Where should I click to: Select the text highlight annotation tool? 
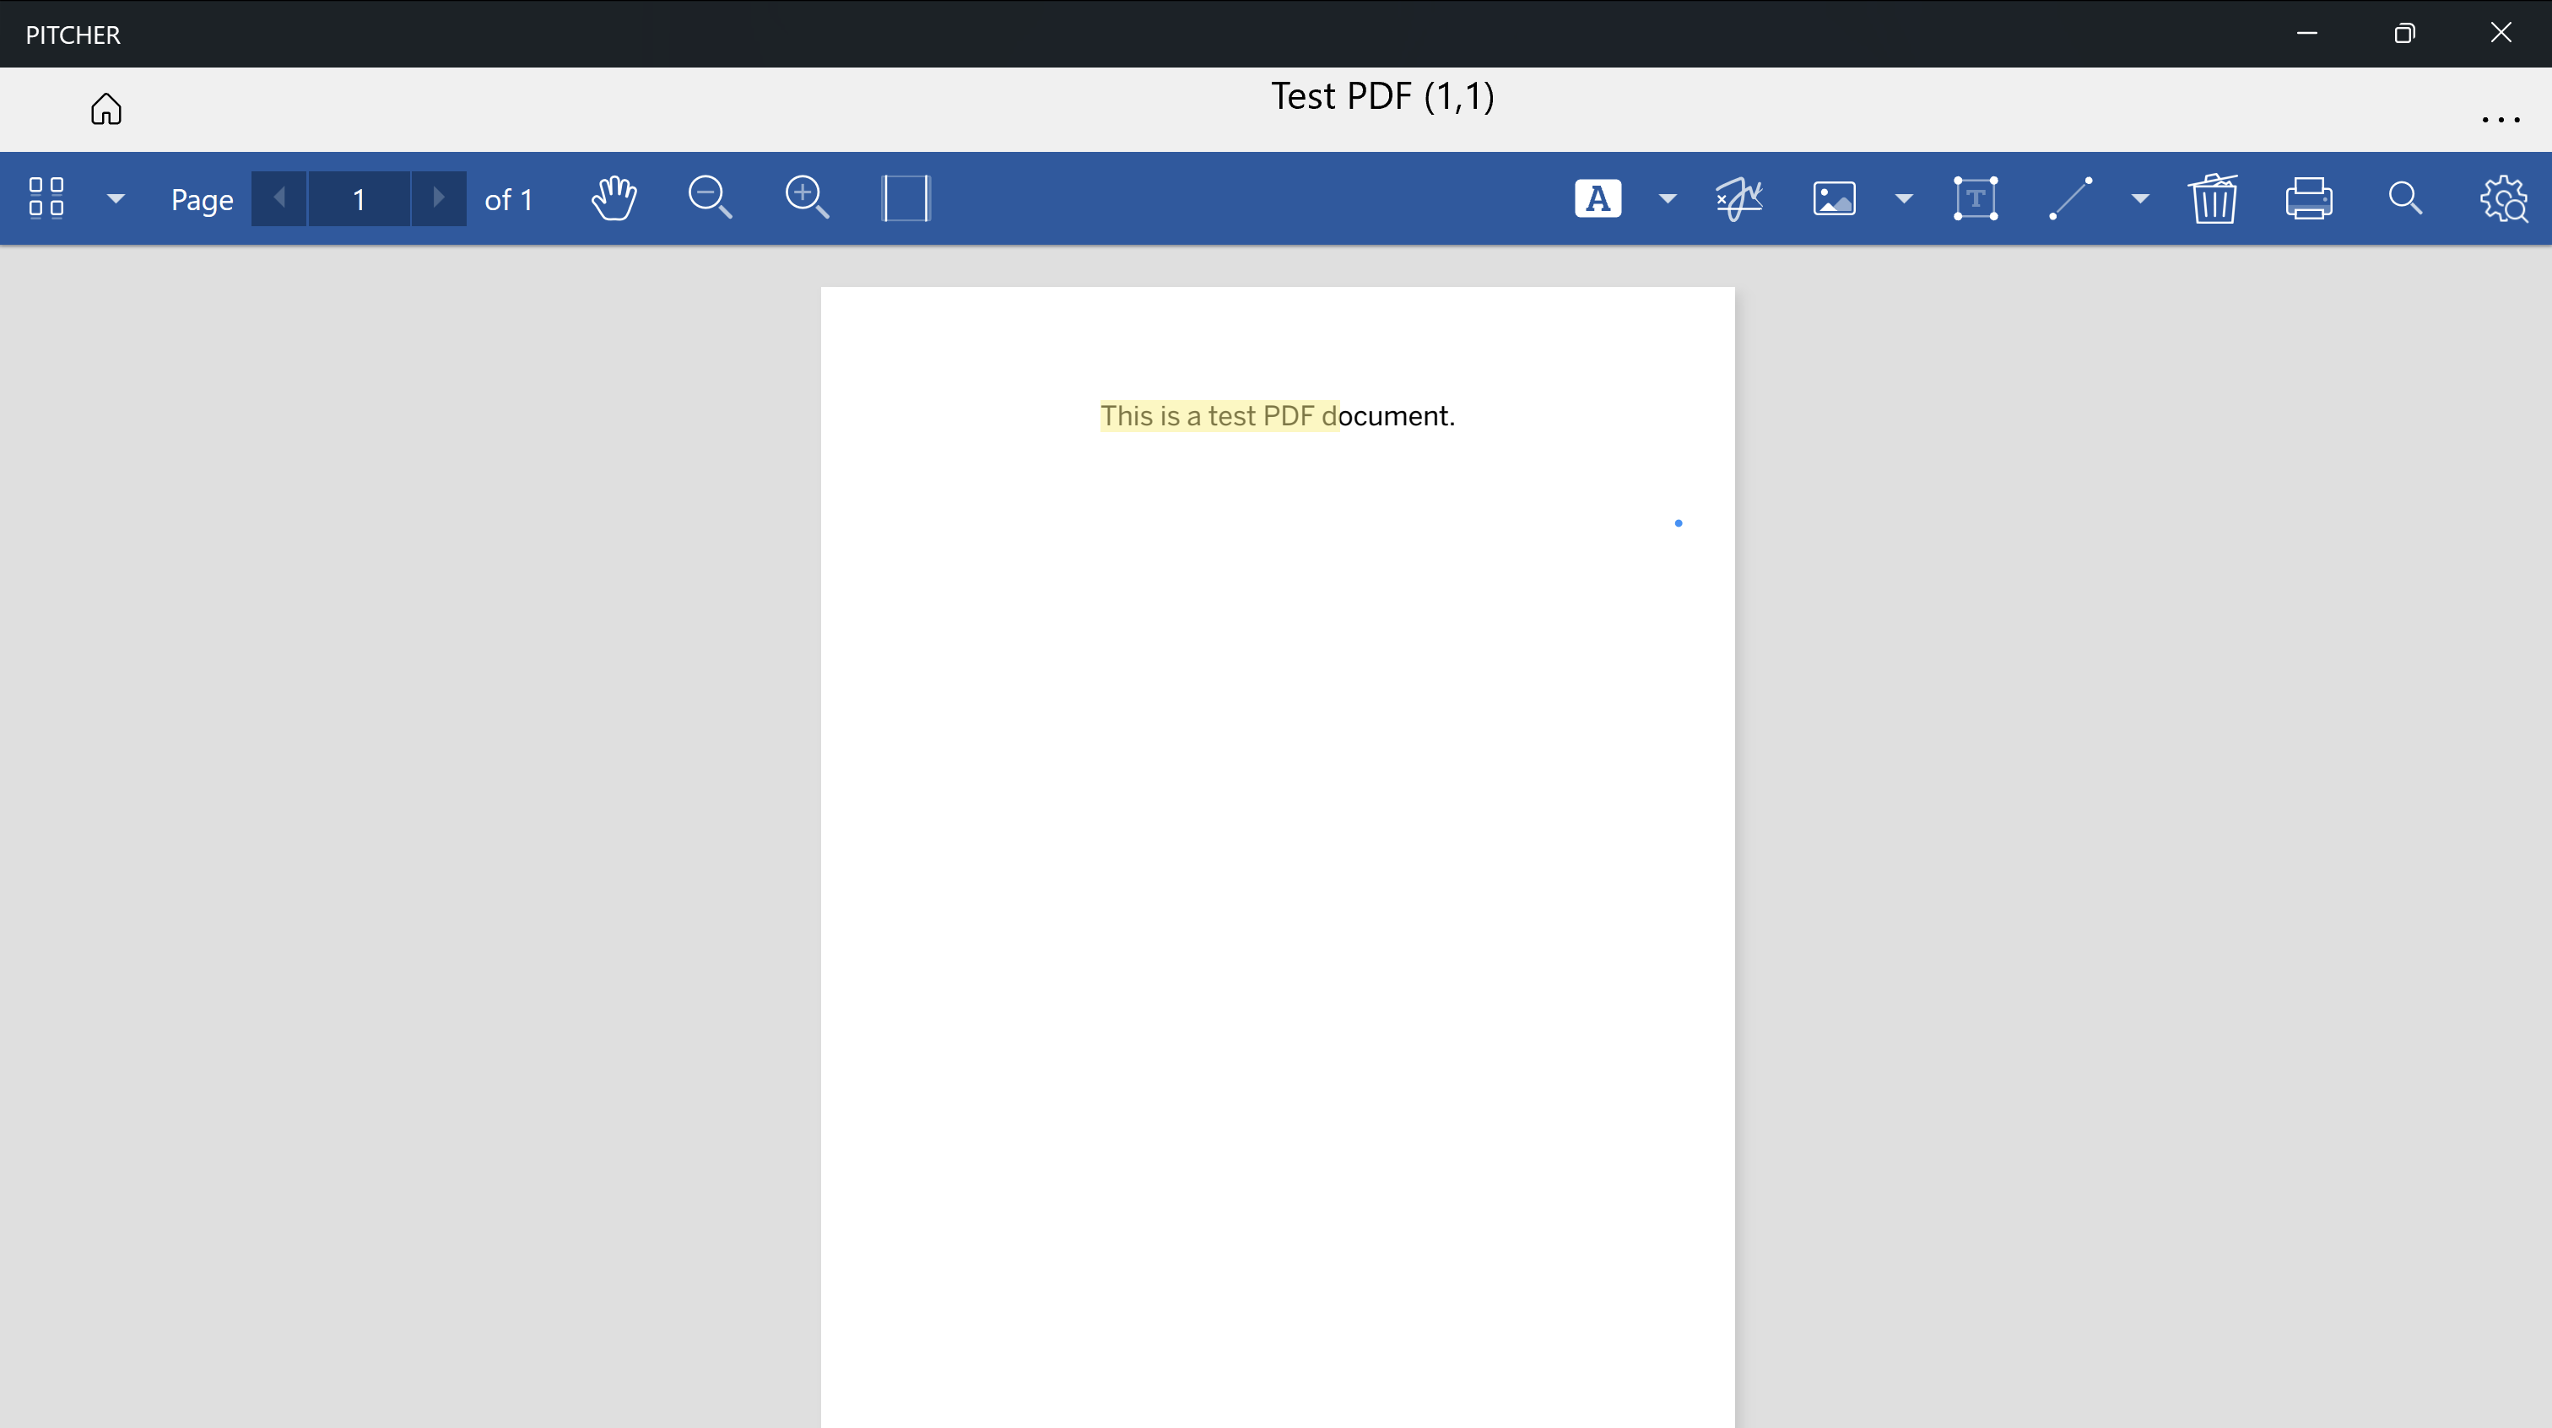1597,198
